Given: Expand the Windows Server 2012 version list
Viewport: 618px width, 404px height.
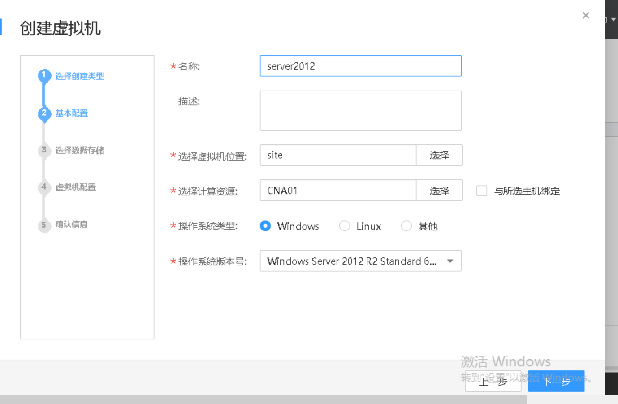Looking at the screenshot, I should 450,261.
